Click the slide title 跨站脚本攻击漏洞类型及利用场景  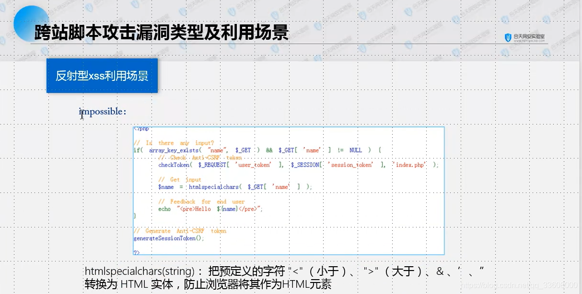click(162, 33)
